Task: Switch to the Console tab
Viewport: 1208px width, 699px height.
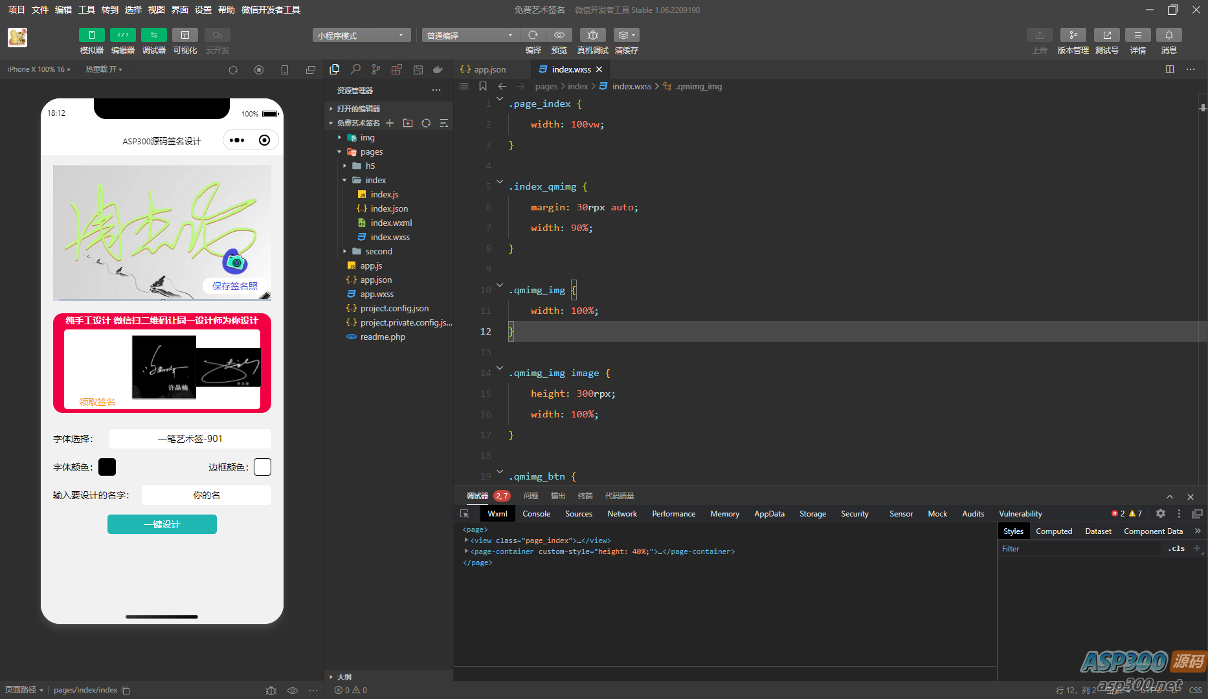Action: coord(537,514)
